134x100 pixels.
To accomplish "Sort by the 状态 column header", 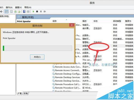I will (x=95, y=21).
